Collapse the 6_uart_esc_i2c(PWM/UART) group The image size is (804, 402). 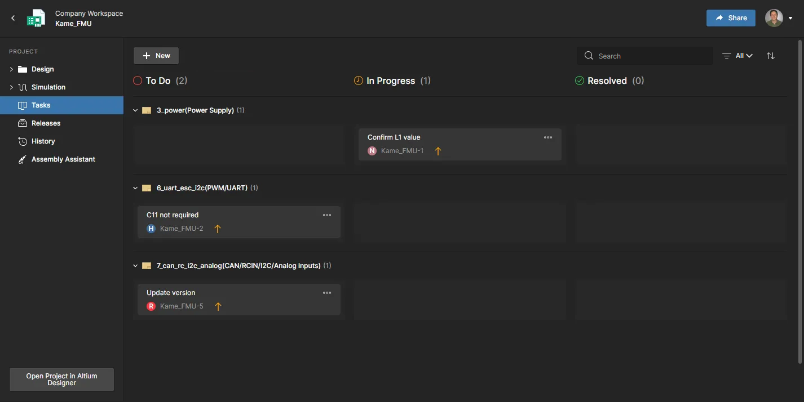(135, 188)
